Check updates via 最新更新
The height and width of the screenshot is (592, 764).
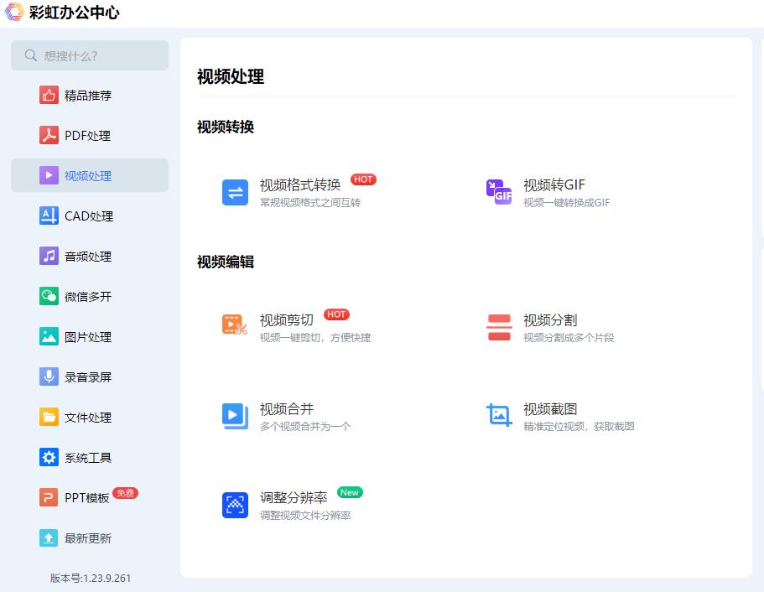tap(90, 537)
